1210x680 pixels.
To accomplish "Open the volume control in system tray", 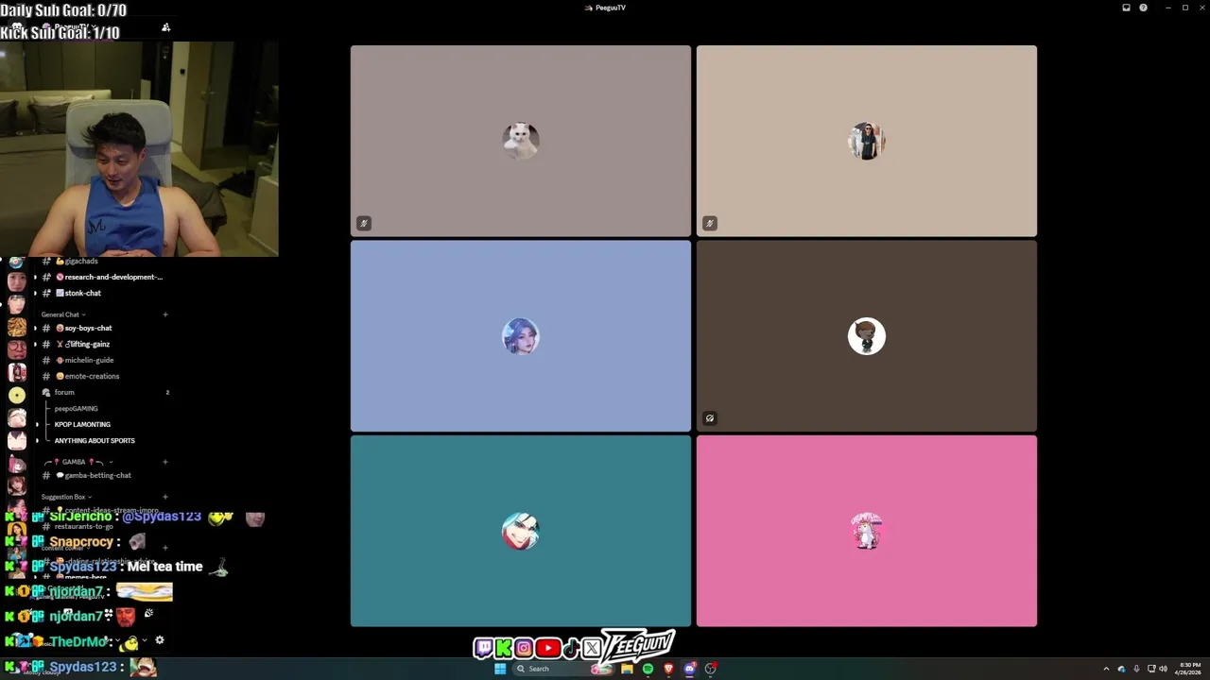I will point(1163,669).
